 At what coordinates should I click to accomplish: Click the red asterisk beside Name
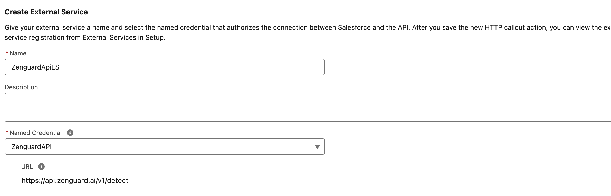(x=7, y=53)
